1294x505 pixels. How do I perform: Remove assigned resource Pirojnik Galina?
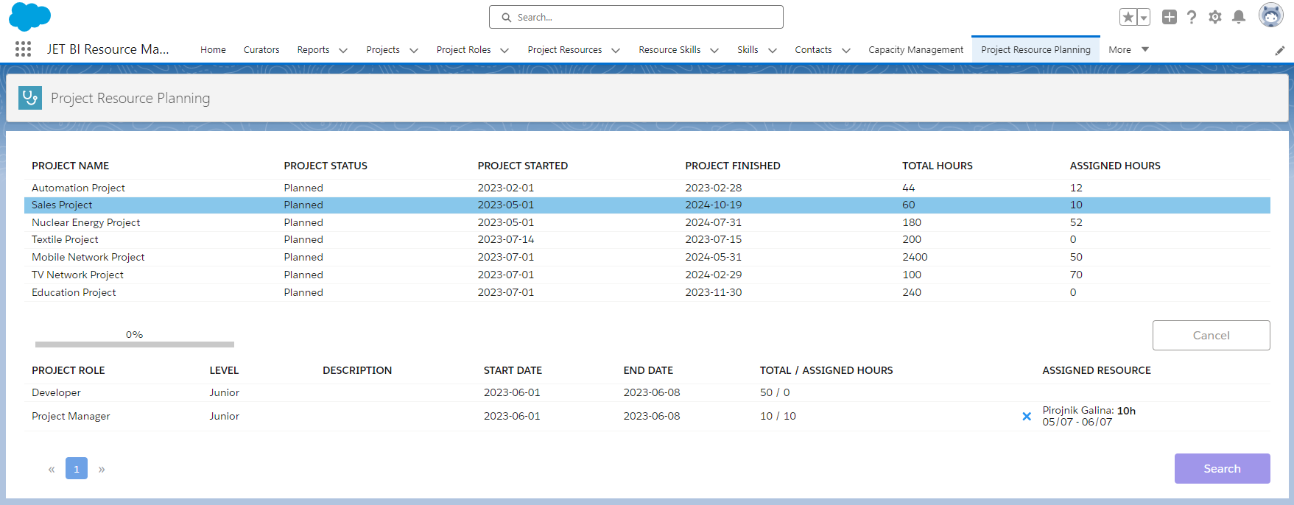(x=1027, y=417)
